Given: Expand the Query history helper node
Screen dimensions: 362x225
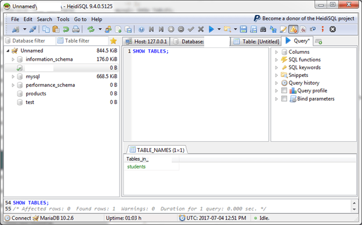Looking at the screenshot, I should tap(276, 83).
